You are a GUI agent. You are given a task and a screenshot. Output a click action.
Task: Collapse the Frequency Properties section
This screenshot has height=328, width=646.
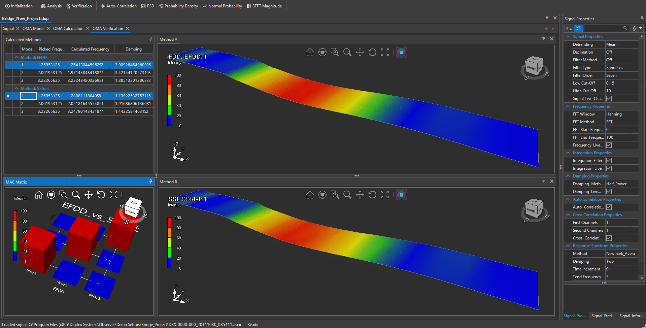point(568,106)
